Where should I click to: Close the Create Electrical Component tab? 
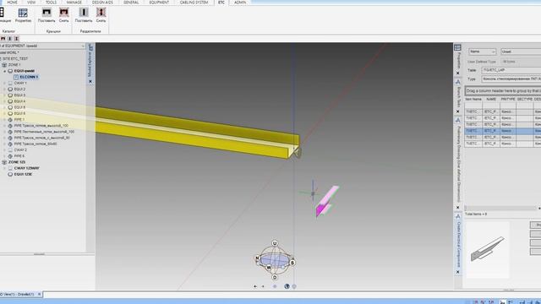point(458,272)
